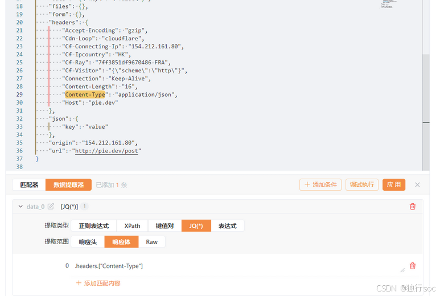This screenshot has width=440, height=296.
Task: Click the 已添加 1 条 status text
Action: click(x=112, y=185)
